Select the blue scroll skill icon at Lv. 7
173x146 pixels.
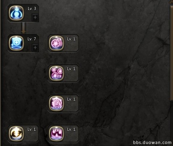pos(16,43)
